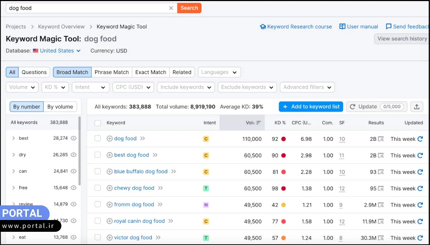This screenshot has width=430, height=245.
Task: Select all keywords via the header checkbox
Action: point(97,122)
